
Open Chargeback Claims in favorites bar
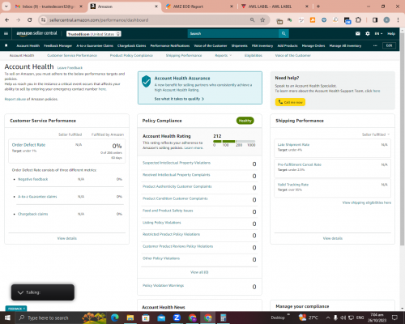point(131,45)
